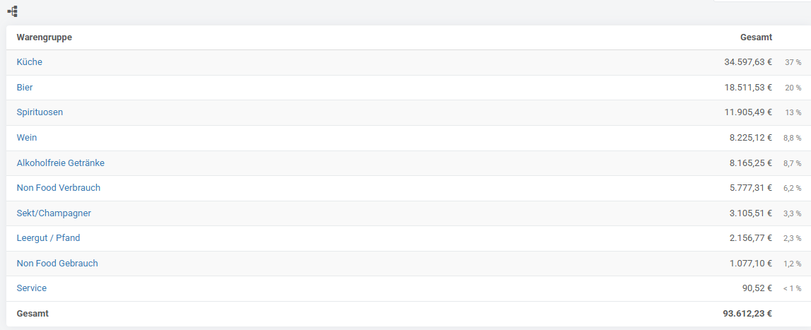811x330 pixels.
Task: Open the Service product group
Action: pos(32,288)
